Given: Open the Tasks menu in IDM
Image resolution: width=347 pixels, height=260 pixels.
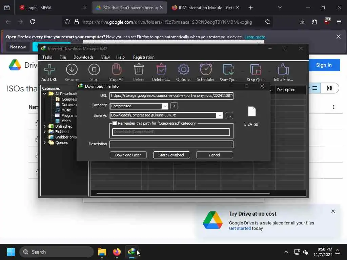Looking at the screenshot, I should tap(47, 57).
